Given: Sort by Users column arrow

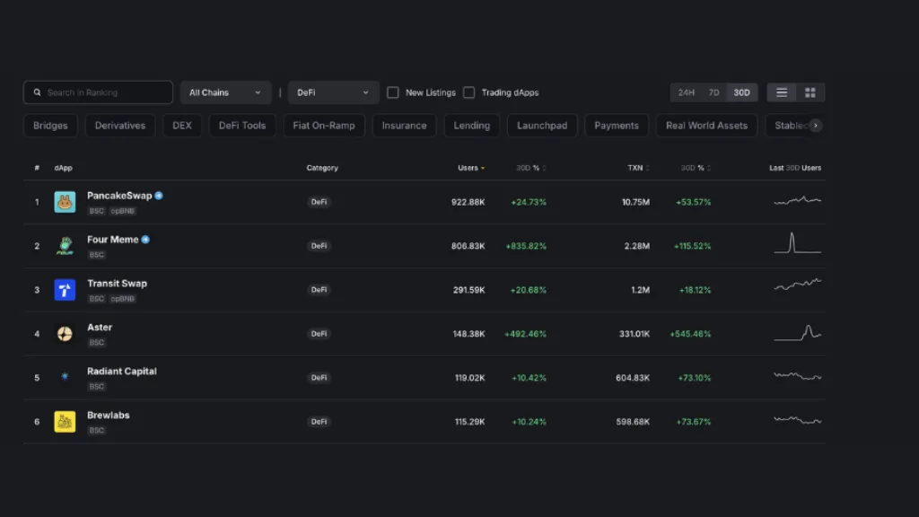Looking at the screenshot, I should click(482, 168).
